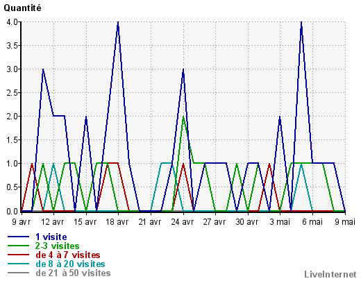Click the 2.0 y-axis label
The image size is (361, 281).
pyautogui.click(x=12, y=117)
